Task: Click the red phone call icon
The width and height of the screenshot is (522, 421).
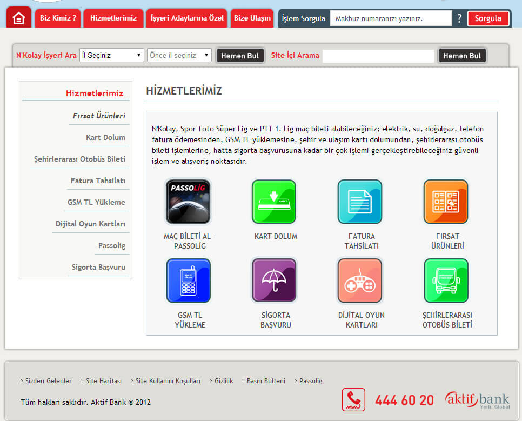Action: click(353, 400)
